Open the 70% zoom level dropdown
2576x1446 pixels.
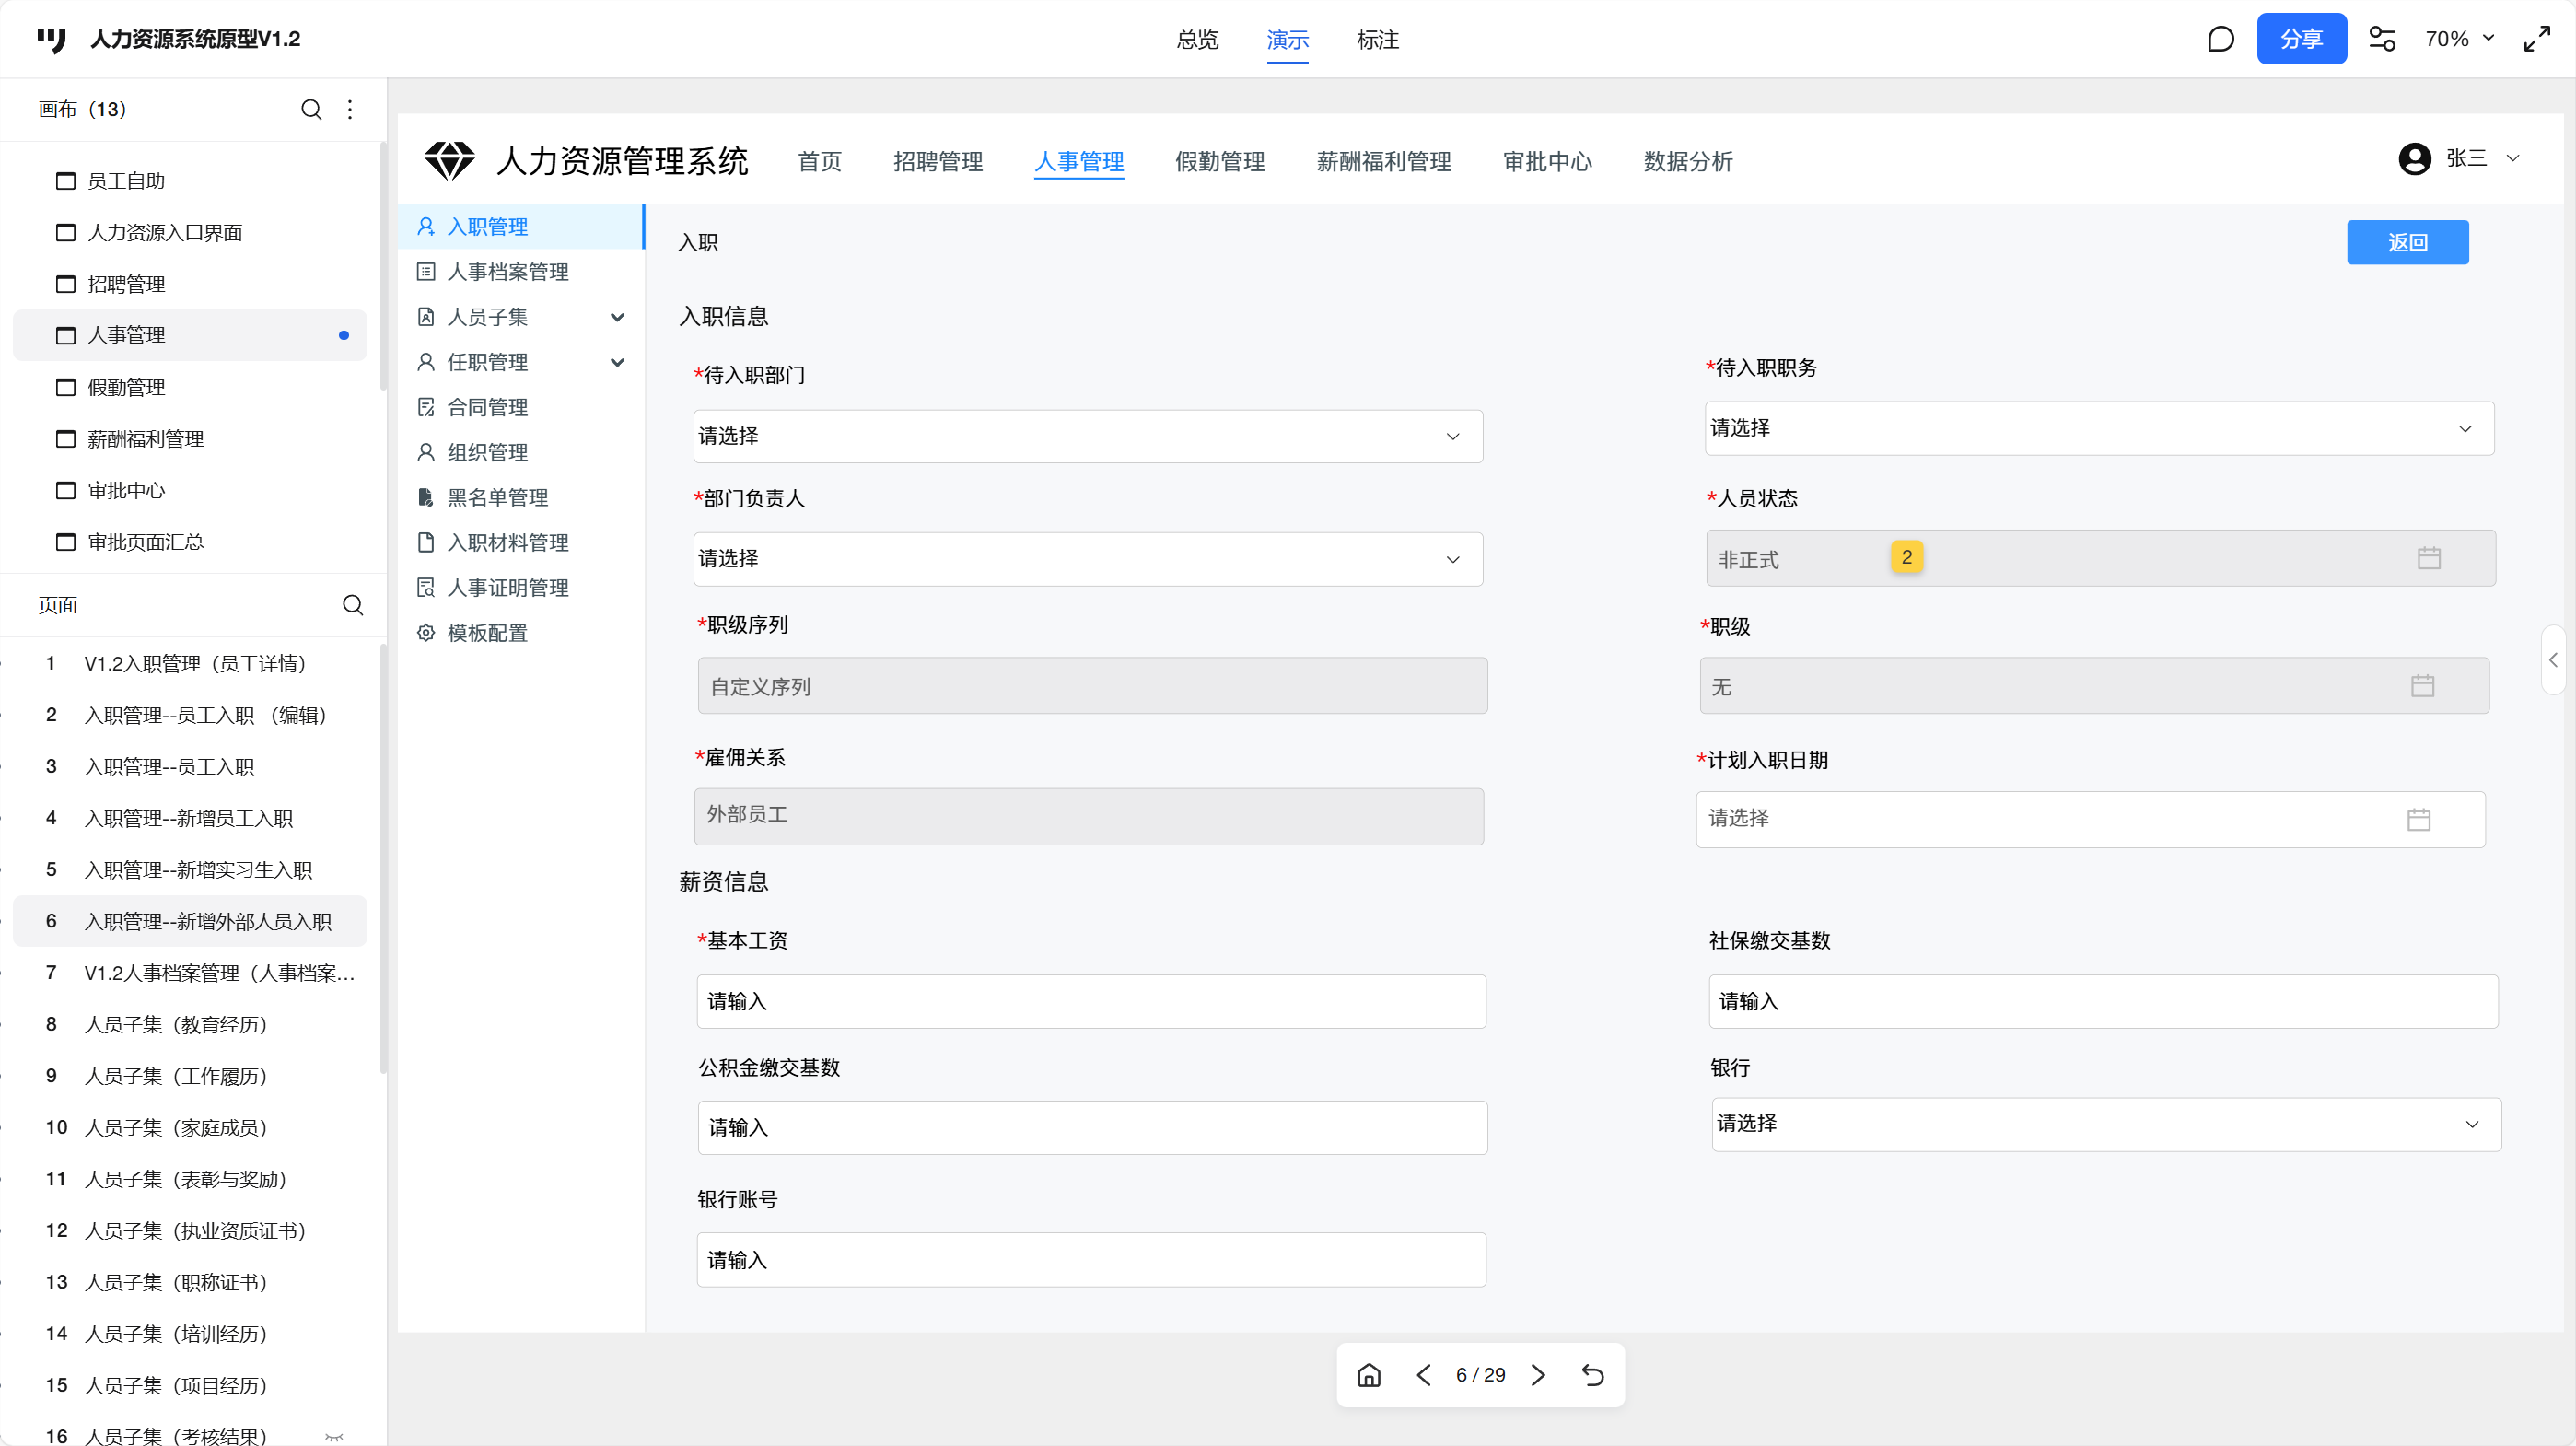pyautogui.click(x=2460, y=39)
